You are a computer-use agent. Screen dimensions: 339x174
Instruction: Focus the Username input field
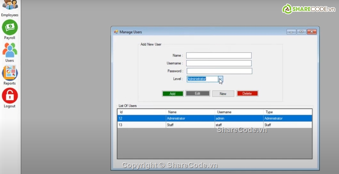[219, 63]
